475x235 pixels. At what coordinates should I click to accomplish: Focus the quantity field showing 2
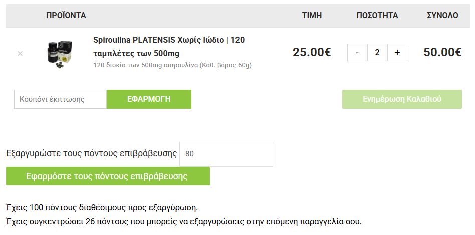[x=377, y=53]
